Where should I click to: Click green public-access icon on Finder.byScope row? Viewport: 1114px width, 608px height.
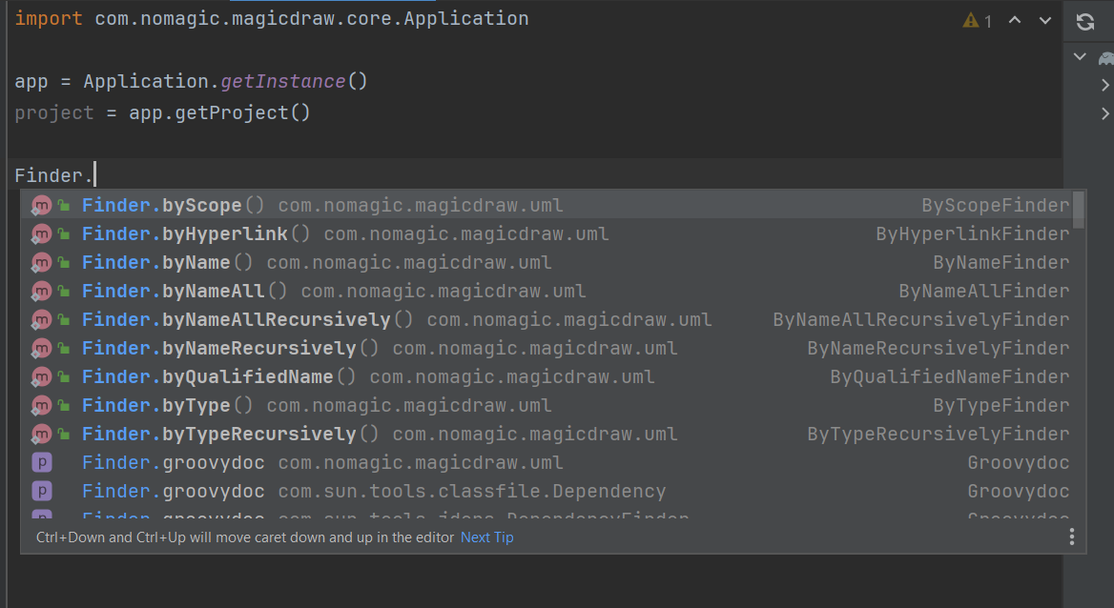pos(64,205)
